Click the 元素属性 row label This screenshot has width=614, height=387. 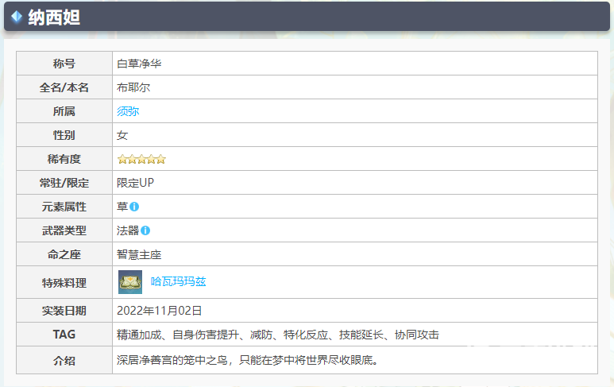coord(64,207)
